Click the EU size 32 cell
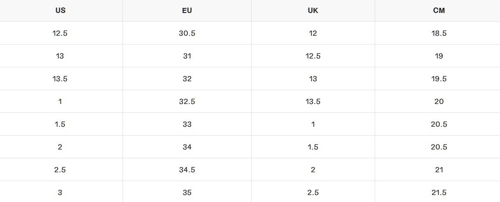Screen dimensions: 500x202 point(187,79)
